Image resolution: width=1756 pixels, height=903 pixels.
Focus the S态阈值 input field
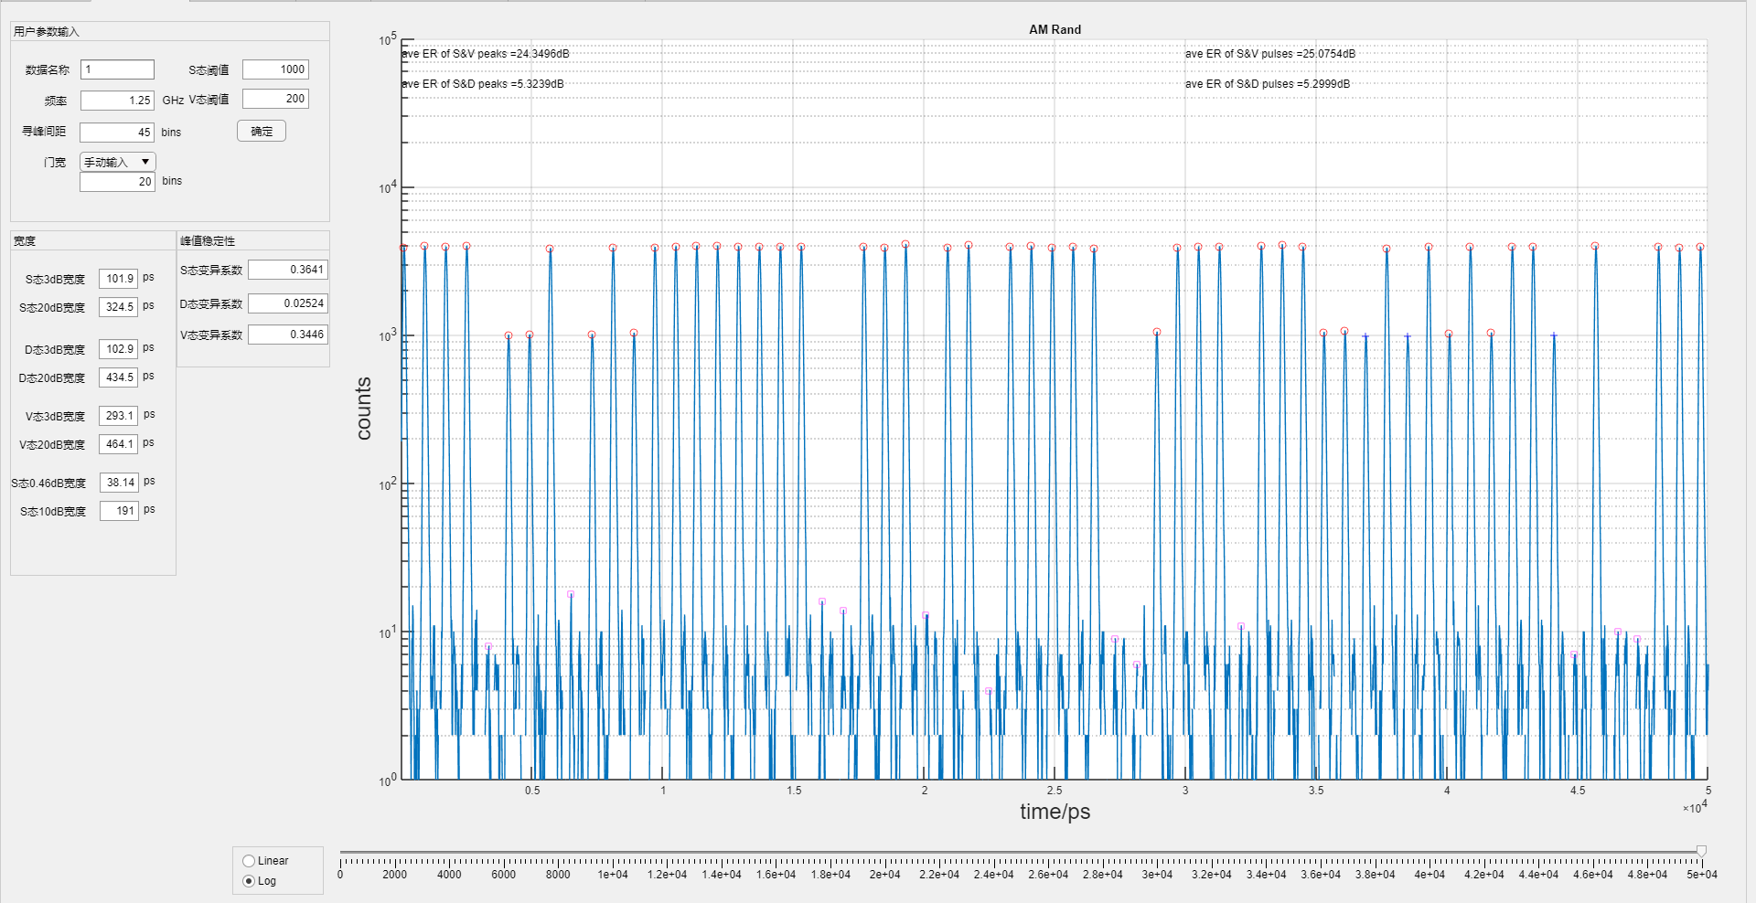point(275,69)
